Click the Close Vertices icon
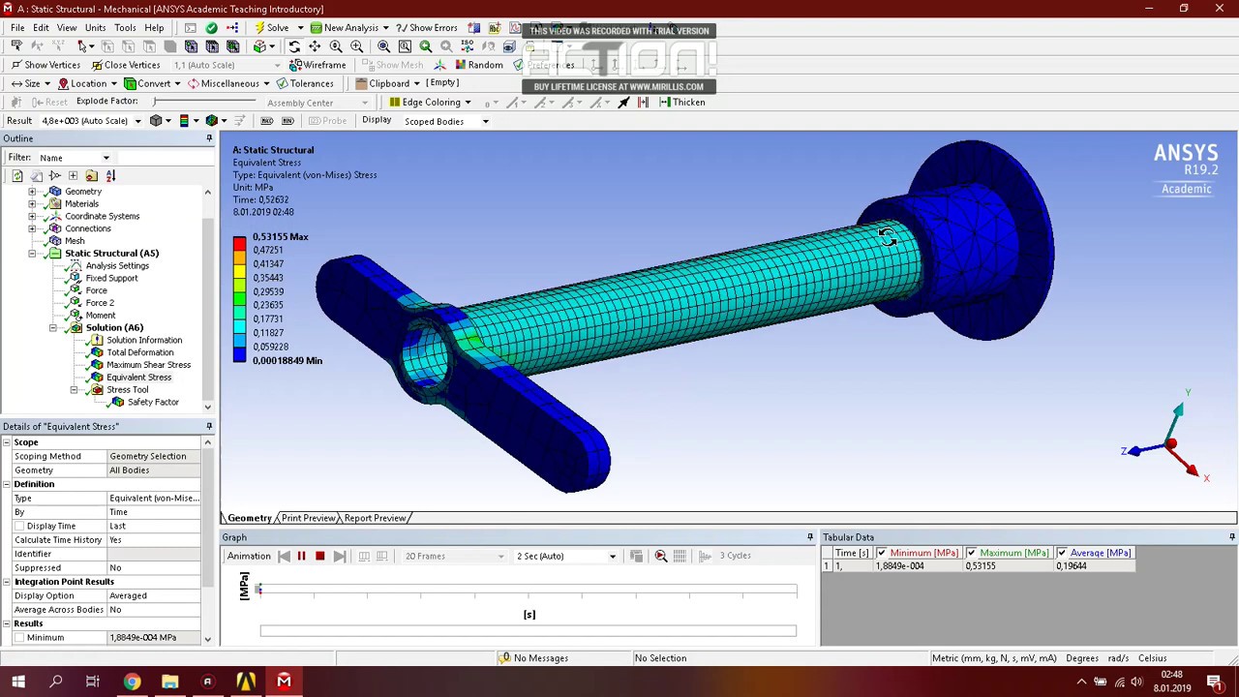 click(97, 65)
